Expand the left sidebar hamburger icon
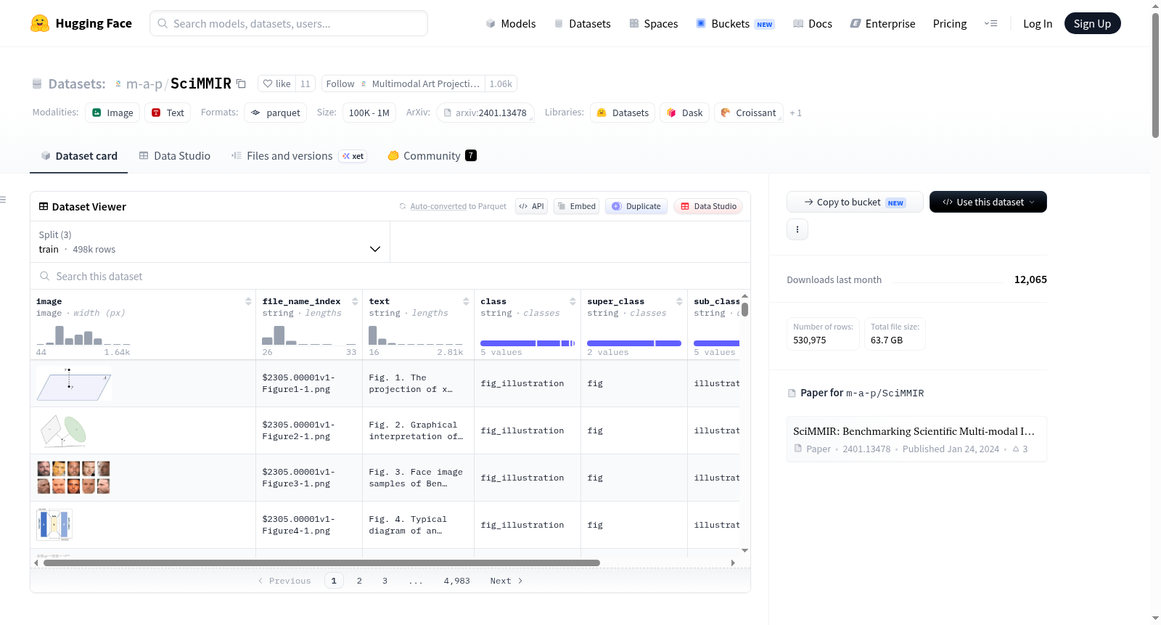Viewport: 1161px width, 625px height. (3, 200)
